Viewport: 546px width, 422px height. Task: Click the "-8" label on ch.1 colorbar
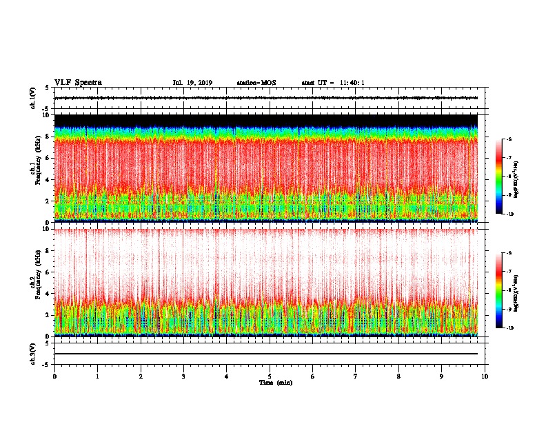(509, 177)
